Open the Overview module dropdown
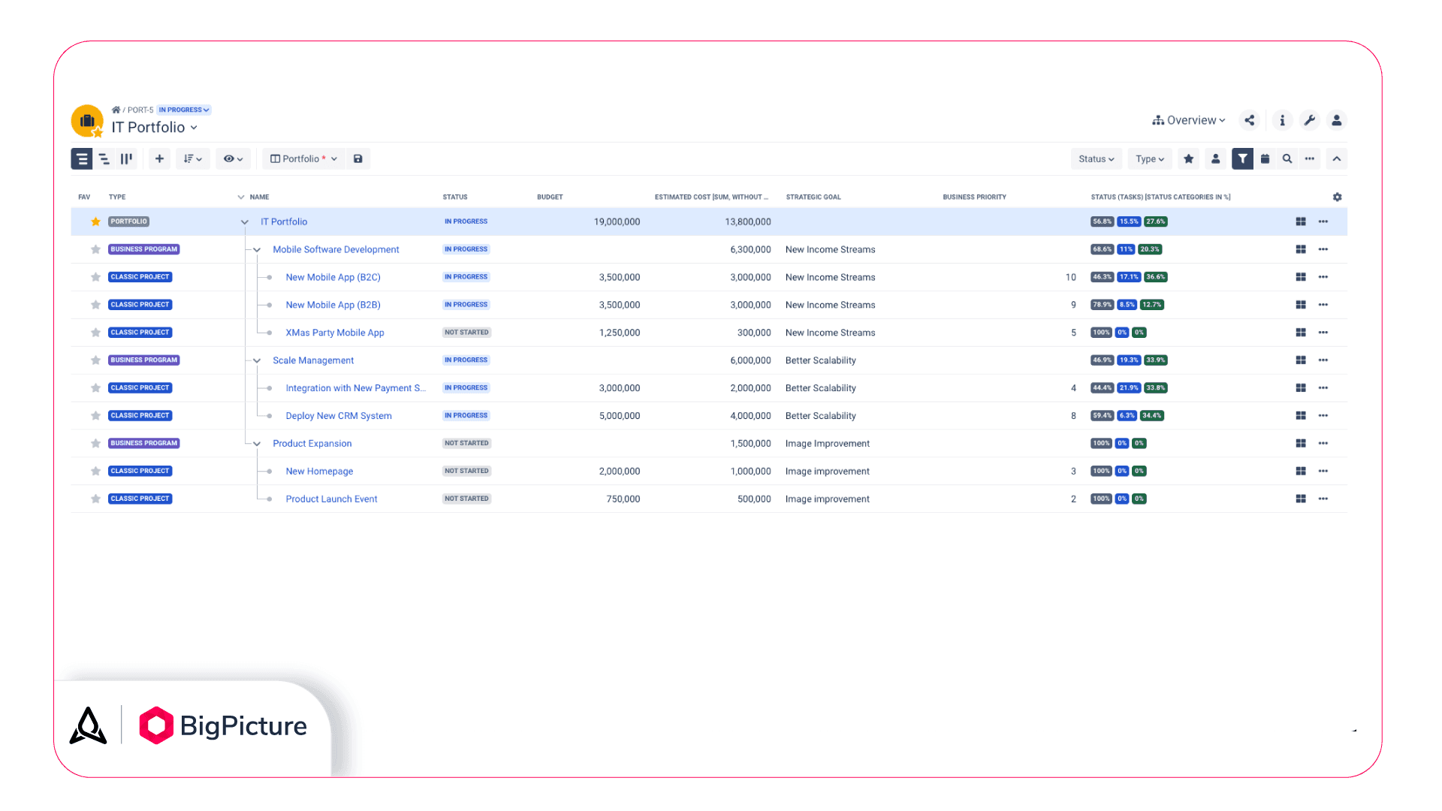This screenshot has height=811, width=1442. point(1189,120)
